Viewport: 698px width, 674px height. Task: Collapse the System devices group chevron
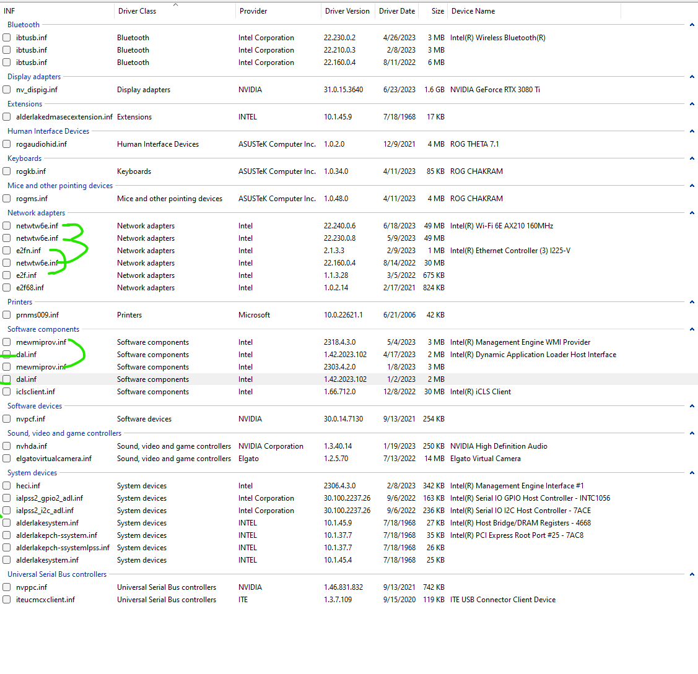tap(691, 473)
